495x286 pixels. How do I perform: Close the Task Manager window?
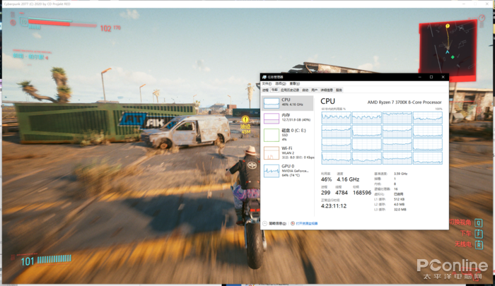(x=443, y=77)
